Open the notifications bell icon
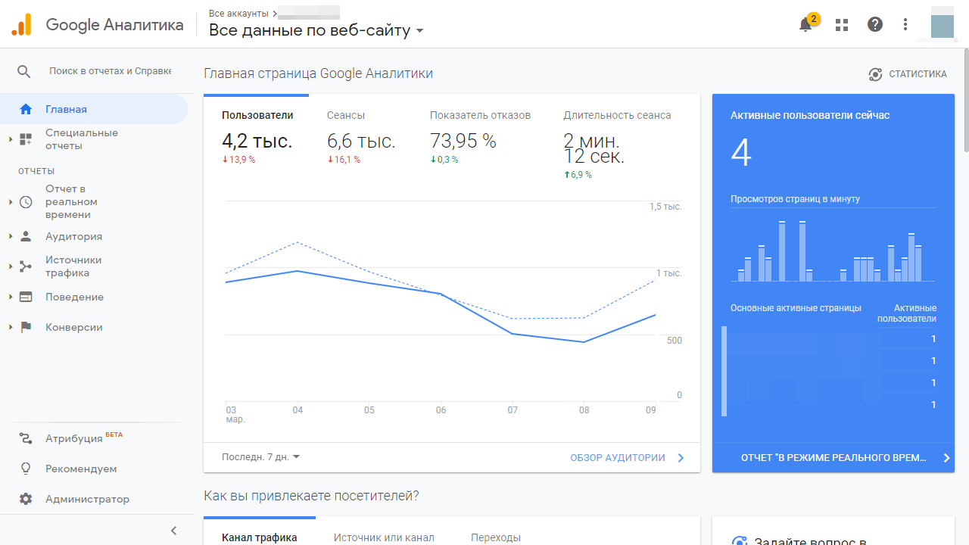The height and width of the screenshot is (545, 969). tap(805, 25)
